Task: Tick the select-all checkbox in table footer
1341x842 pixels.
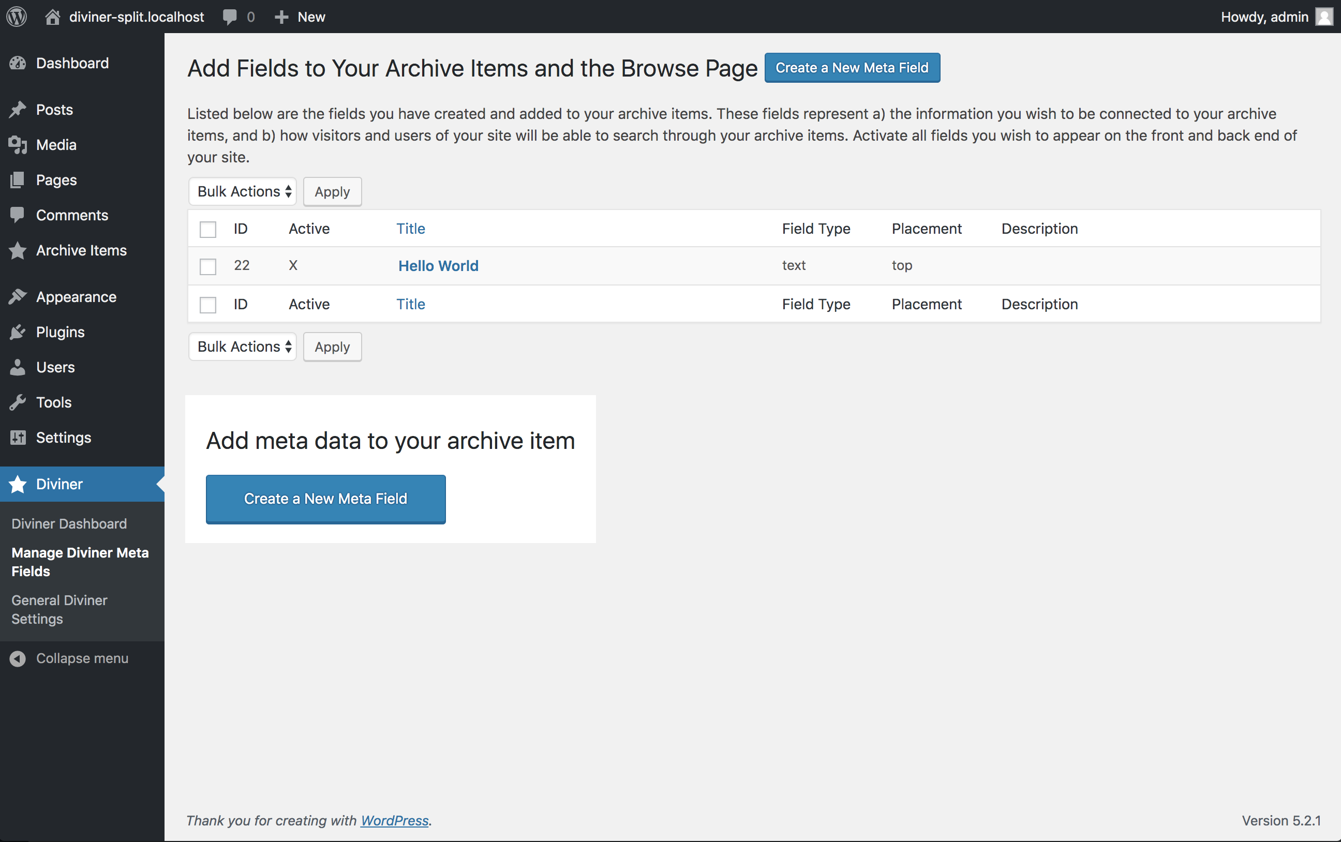Action: [x=208, y=305]
